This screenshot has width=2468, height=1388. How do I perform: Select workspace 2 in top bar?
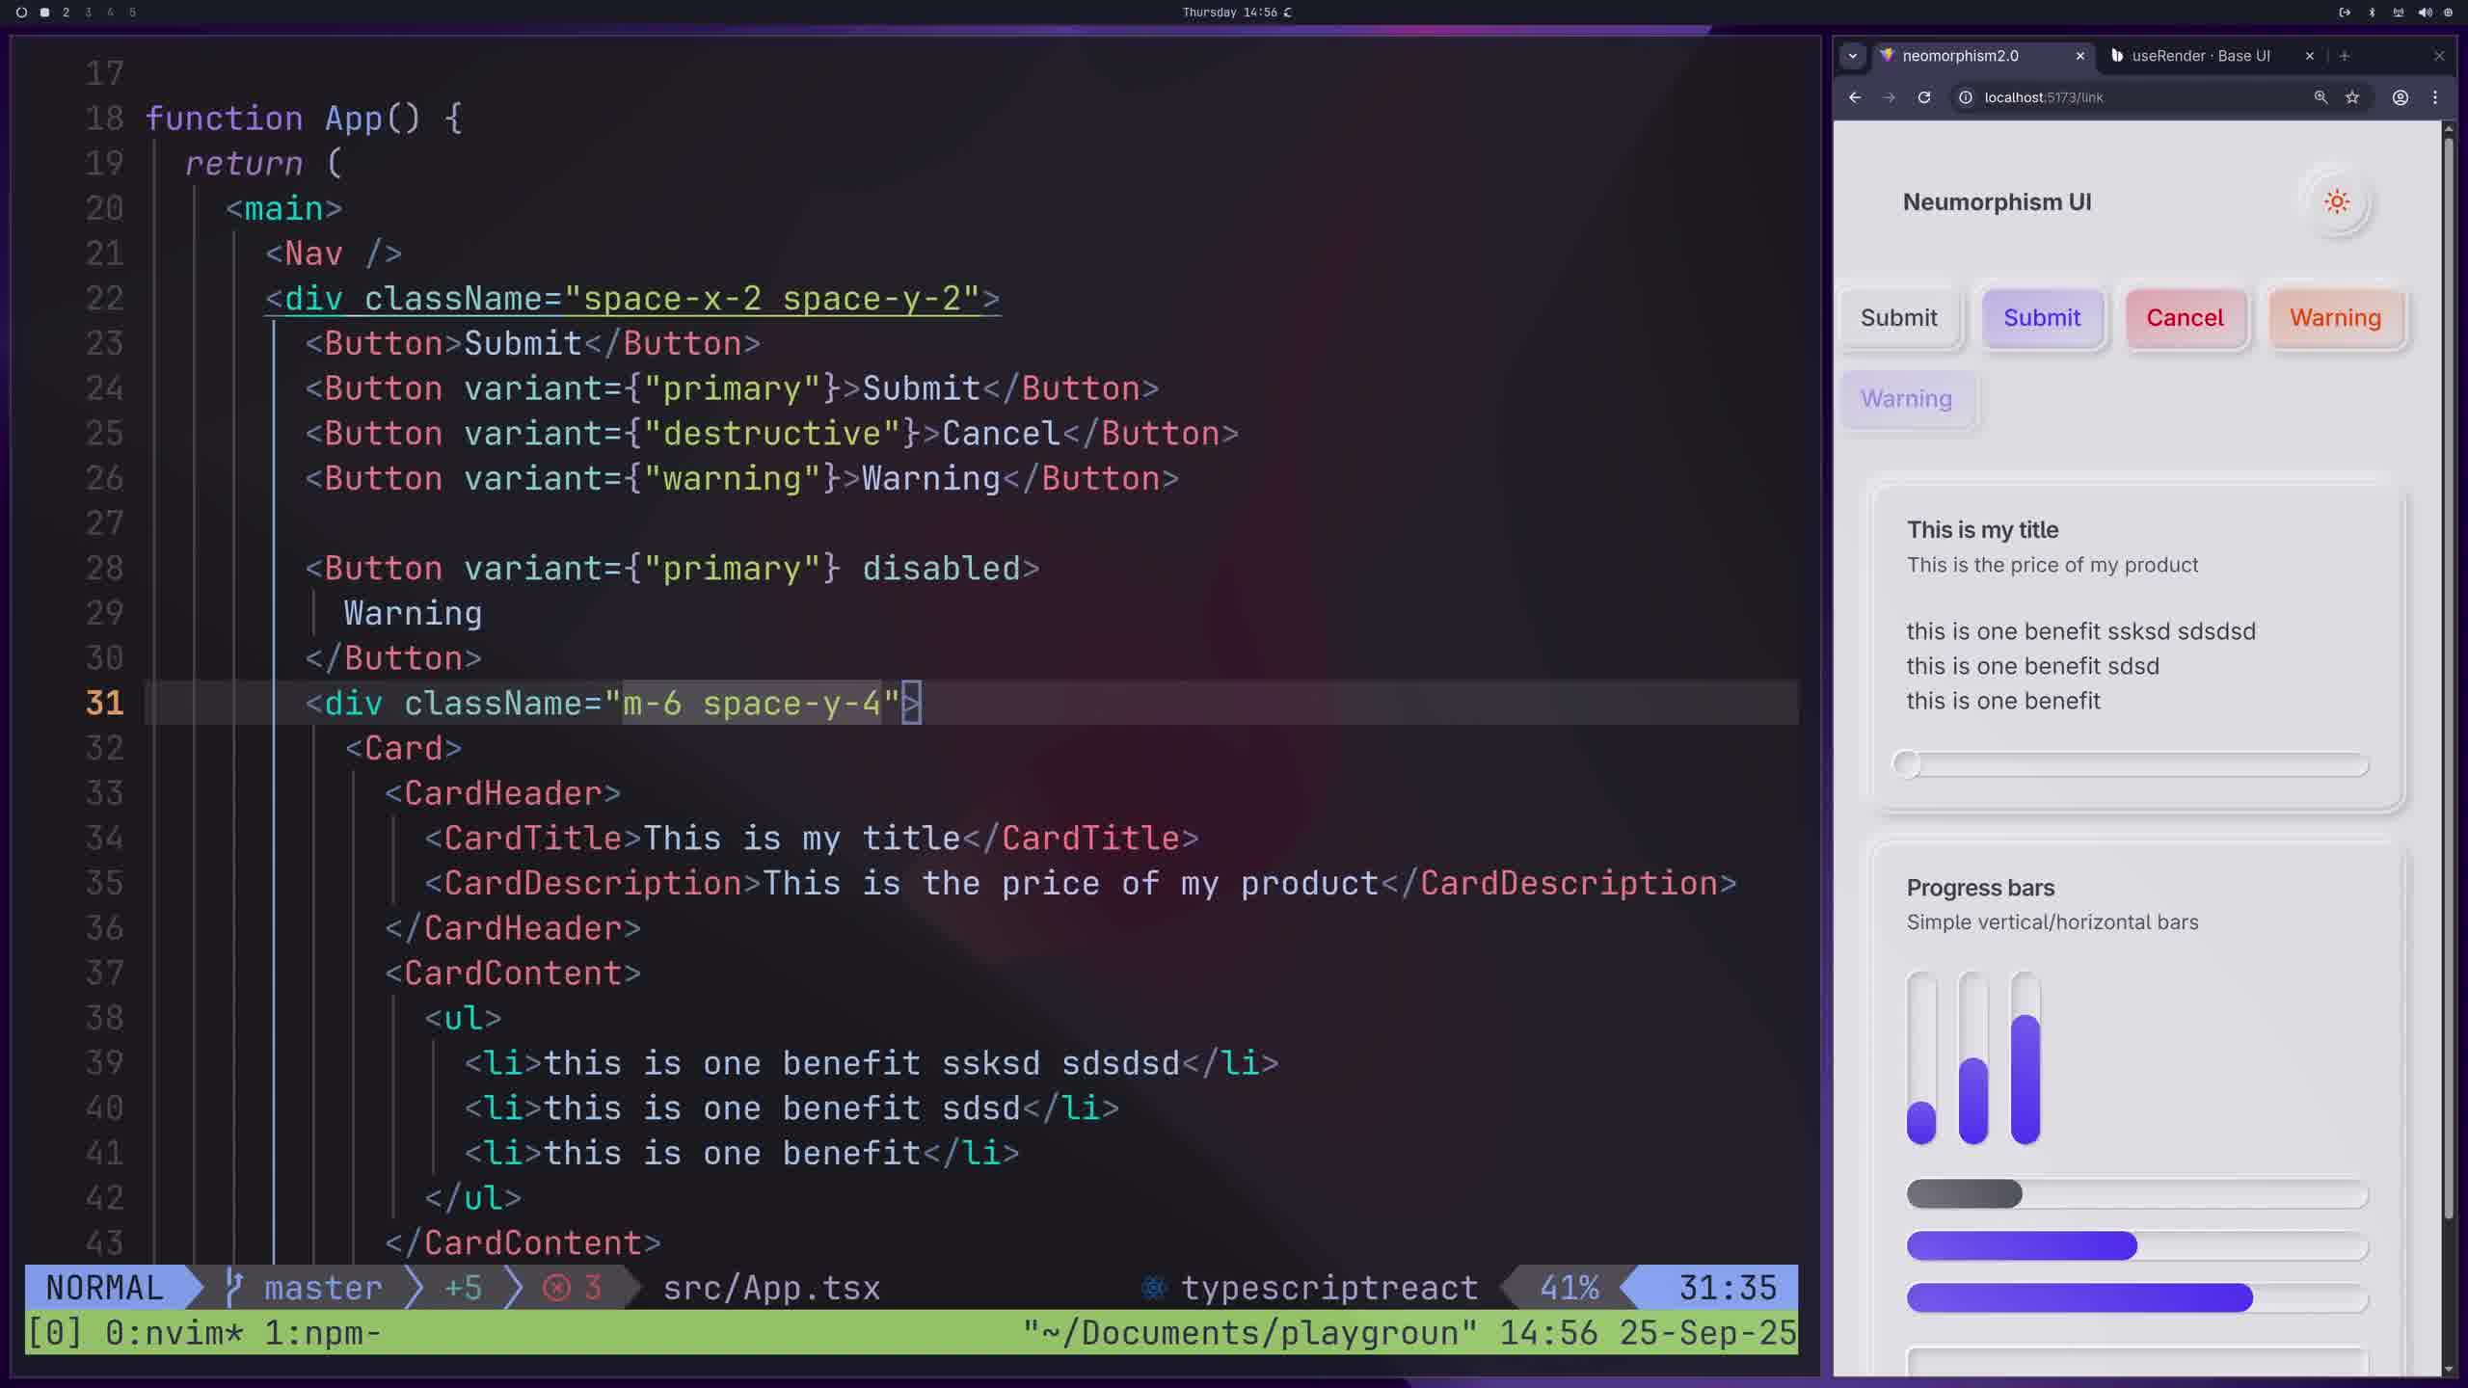66,13
